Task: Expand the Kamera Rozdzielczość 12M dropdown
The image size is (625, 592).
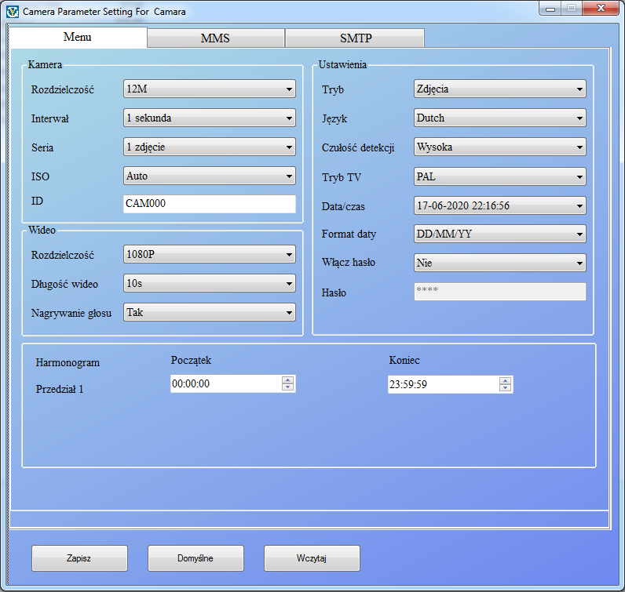Action: tap(210, 89)
